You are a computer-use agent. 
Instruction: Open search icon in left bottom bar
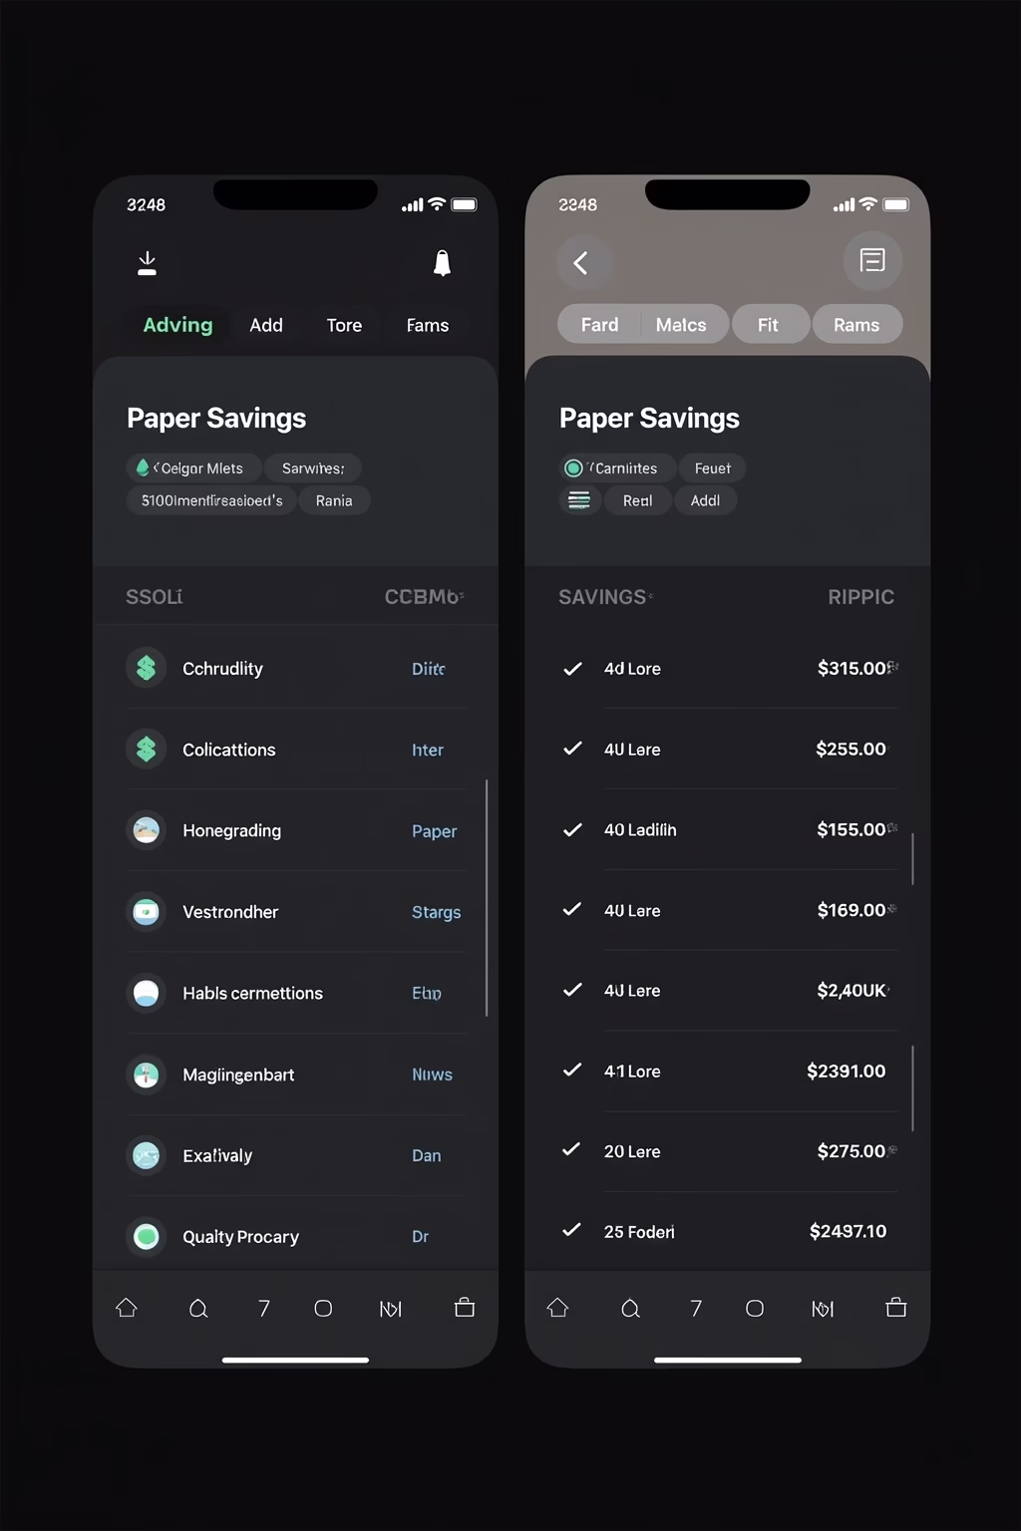coord(198,1309)
